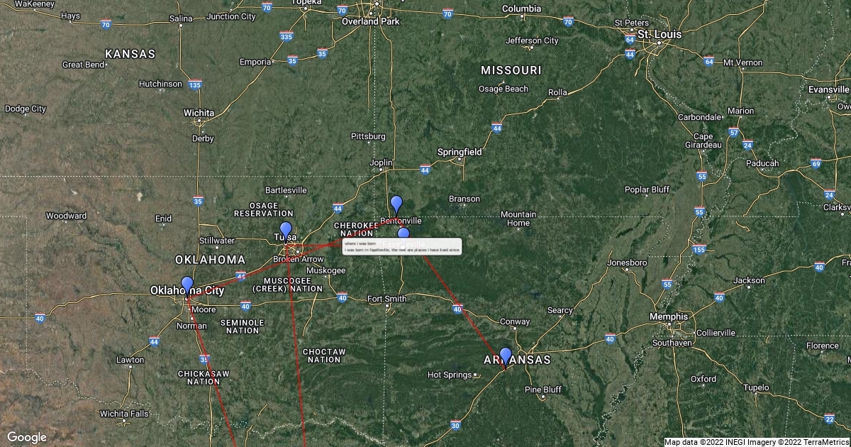The height and width of the screenshot is (447, 851).
Task: Click the I-30 shield below Hot Springs
Action: pos(455,426)
